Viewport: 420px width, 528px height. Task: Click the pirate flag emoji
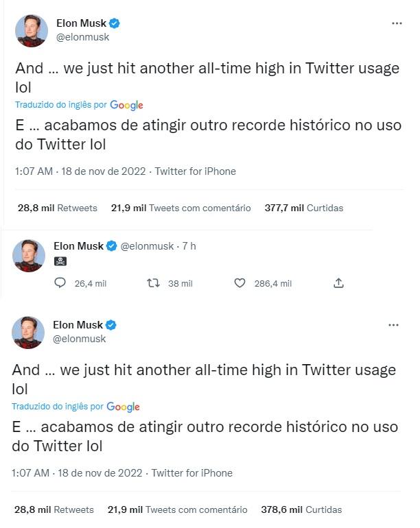click(x=60, y=261)
